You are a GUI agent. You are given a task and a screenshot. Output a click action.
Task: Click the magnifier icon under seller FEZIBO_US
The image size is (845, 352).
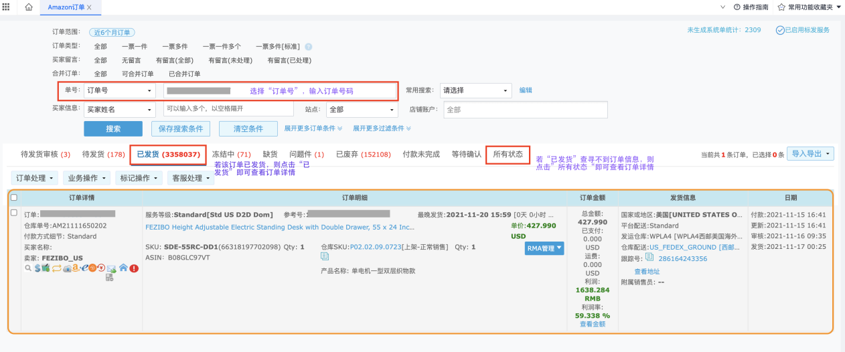[27, 268]
